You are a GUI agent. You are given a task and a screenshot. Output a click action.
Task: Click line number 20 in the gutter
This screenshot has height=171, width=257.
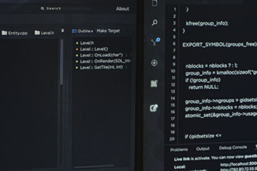[172, 139]
